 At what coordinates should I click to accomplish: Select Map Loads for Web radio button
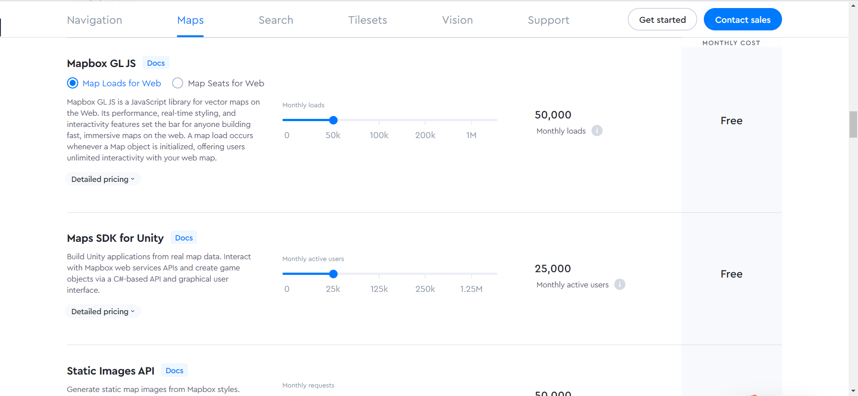[x=72, y=83]
